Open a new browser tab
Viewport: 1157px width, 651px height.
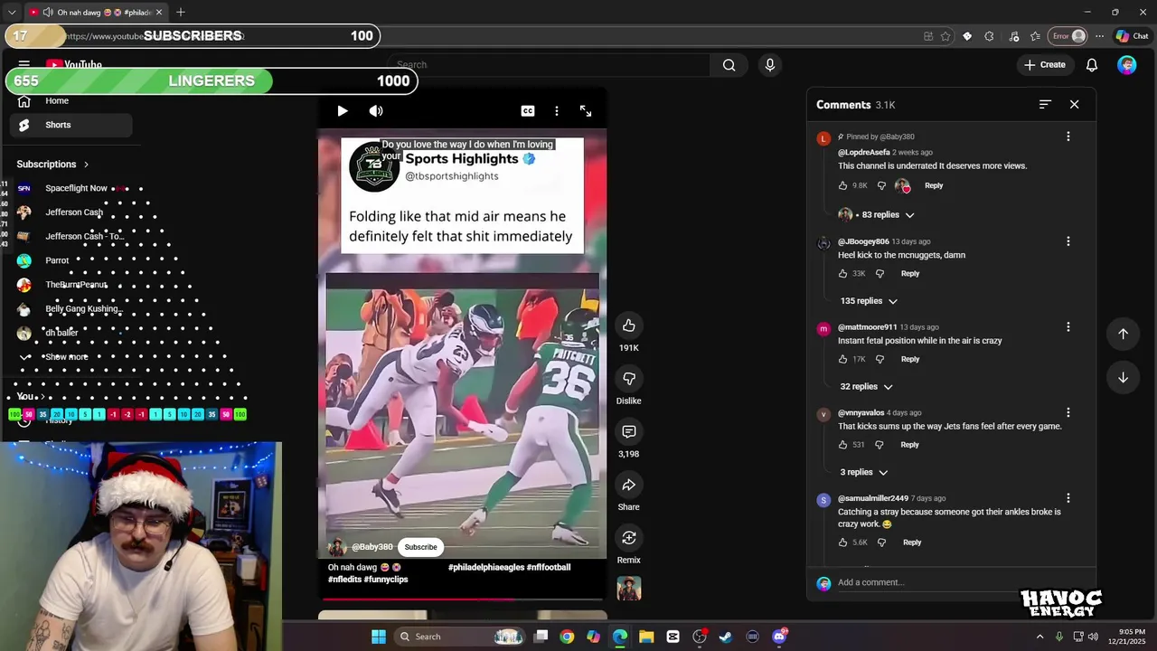coord(181,13)
